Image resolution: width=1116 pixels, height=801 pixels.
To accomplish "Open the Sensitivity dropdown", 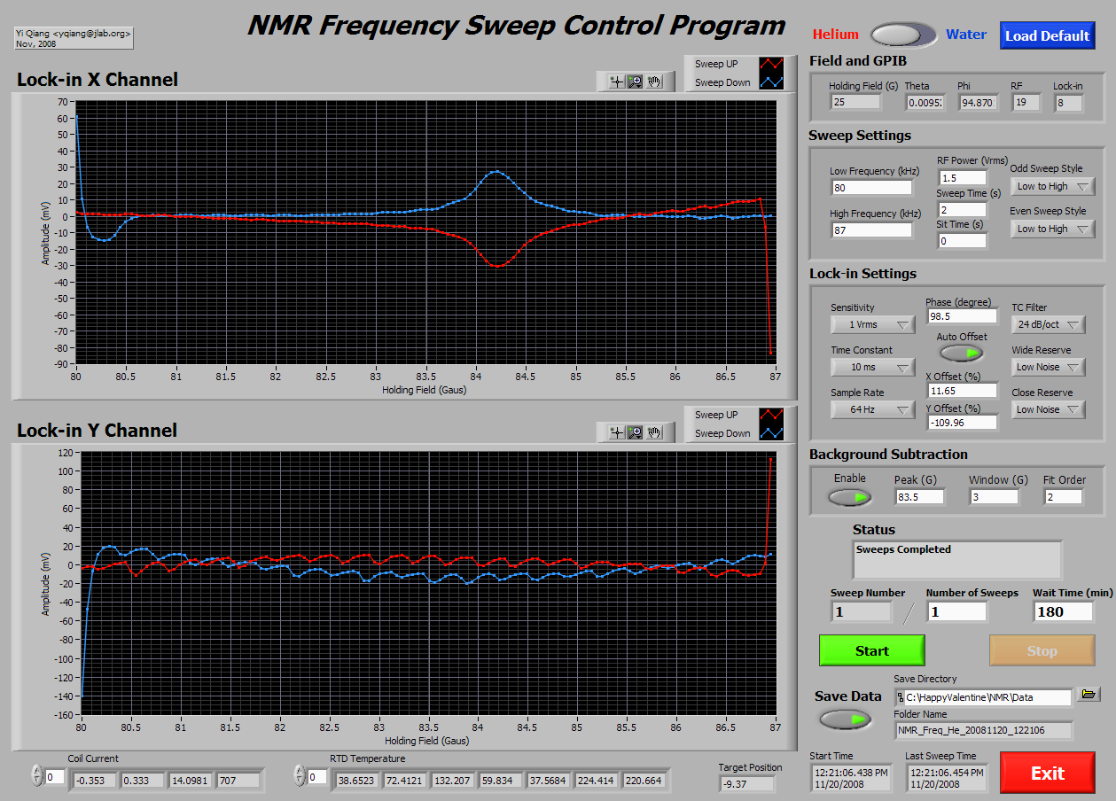I will [x=872, y=324].
